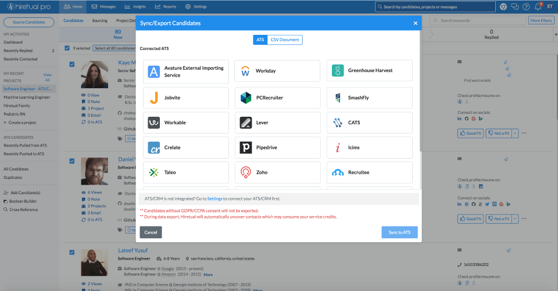
Task: Open the Messages menu
Action: coord(103,7)
